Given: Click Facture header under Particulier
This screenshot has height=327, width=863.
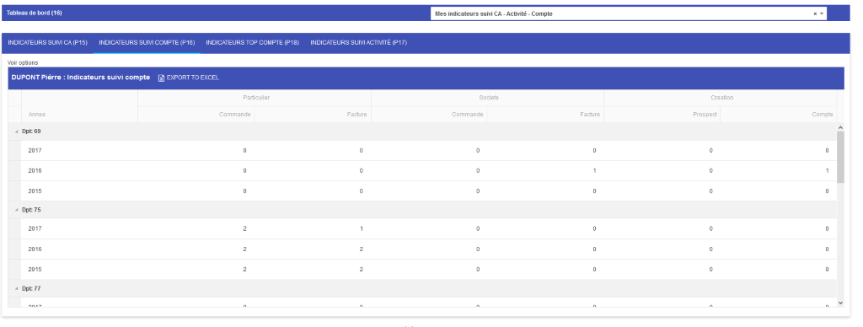Looking at the screenshot, I should click(356, 115).
